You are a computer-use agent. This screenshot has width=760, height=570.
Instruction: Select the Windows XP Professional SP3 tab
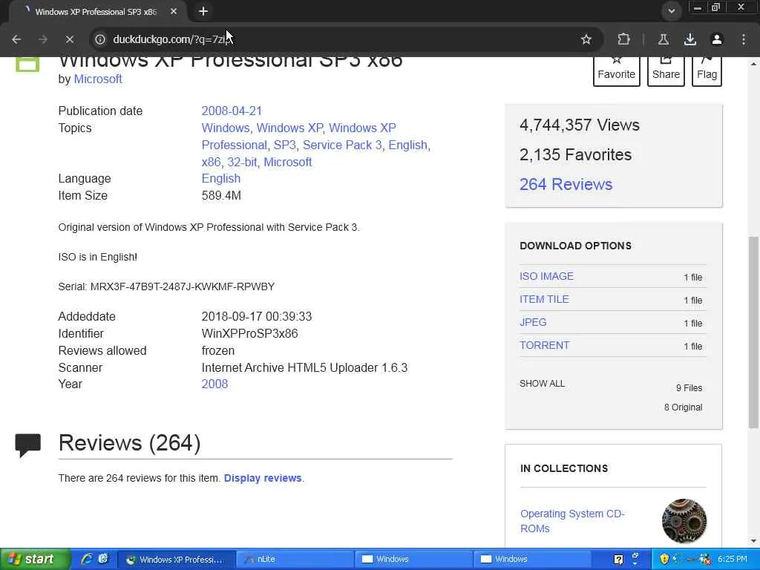coord(96,11)
